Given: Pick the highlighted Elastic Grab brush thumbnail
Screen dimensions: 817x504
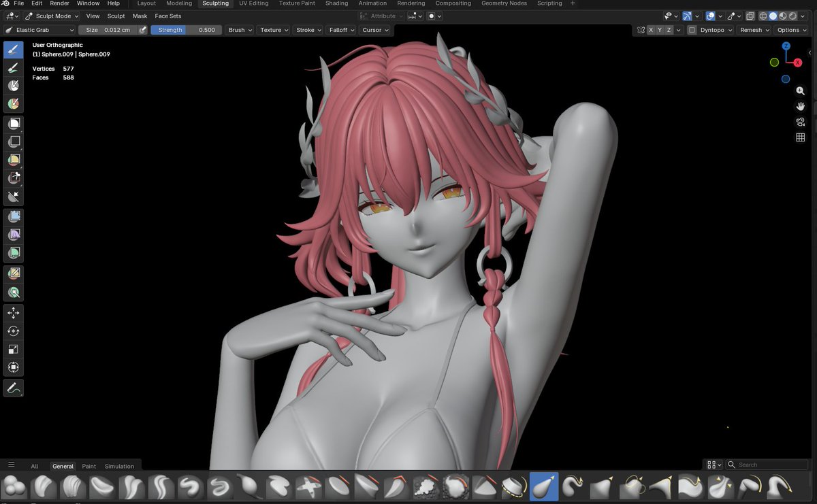Looking at the screenshot, I should coord(543,487).
